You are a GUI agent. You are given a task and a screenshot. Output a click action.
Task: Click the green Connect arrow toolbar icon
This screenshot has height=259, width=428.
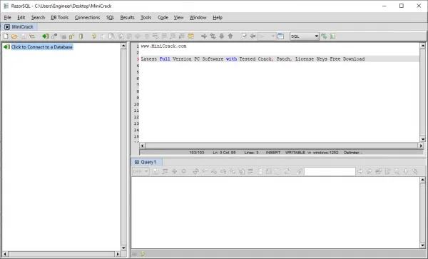pos(46,36)
